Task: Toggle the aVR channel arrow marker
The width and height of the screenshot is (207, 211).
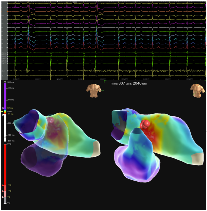Action: 7,15
